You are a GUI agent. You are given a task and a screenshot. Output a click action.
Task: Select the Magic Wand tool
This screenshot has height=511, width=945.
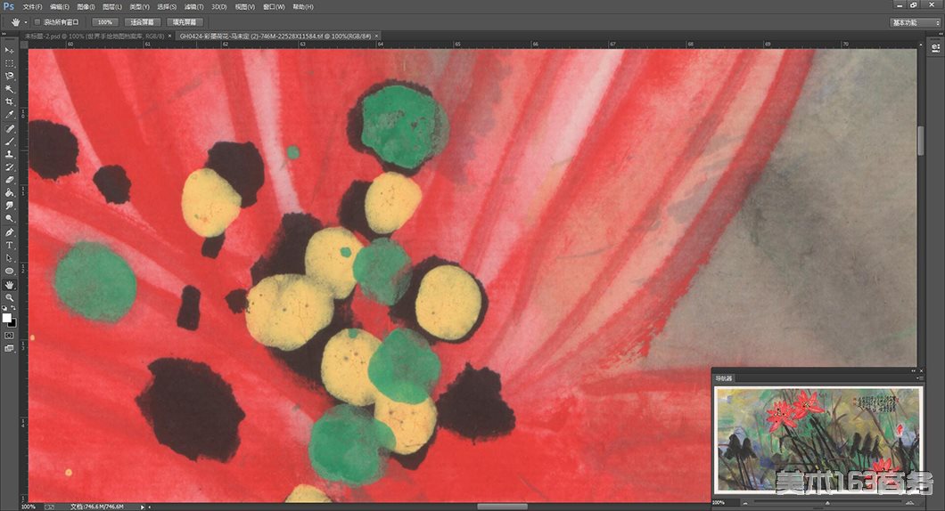9,89
